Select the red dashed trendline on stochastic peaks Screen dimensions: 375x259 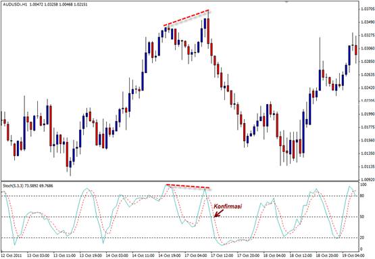[188, 186]
